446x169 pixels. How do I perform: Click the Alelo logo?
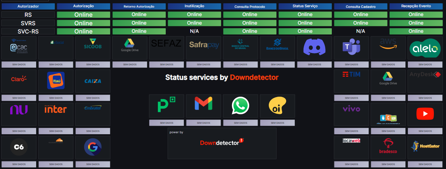click(425, 48)
